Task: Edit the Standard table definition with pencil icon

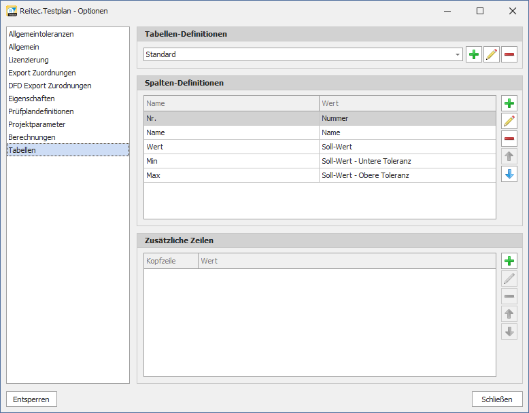Action: click(x=492, y=55)
